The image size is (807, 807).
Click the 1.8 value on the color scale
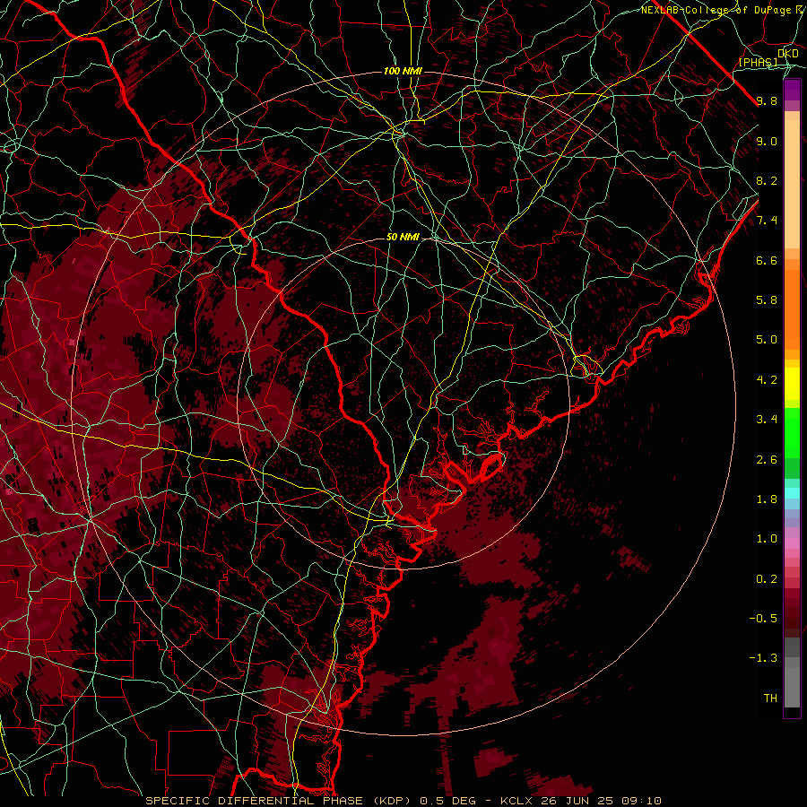tap(767, 499)
